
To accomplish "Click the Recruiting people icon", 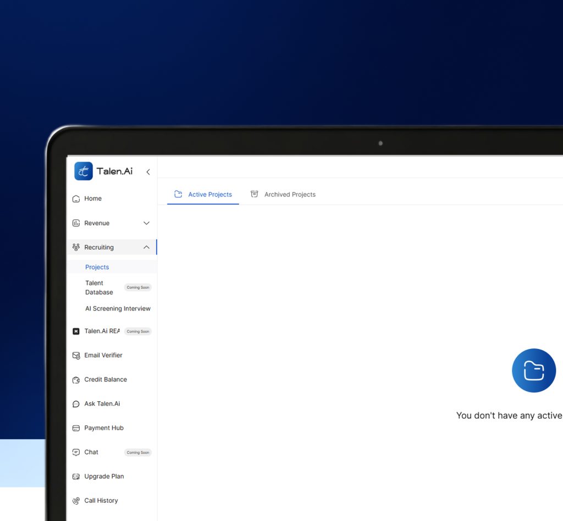I will [x=76, y=247].
